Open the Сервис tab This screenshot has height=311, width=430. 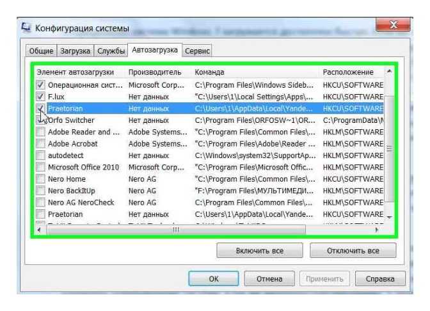click(197, 51)
